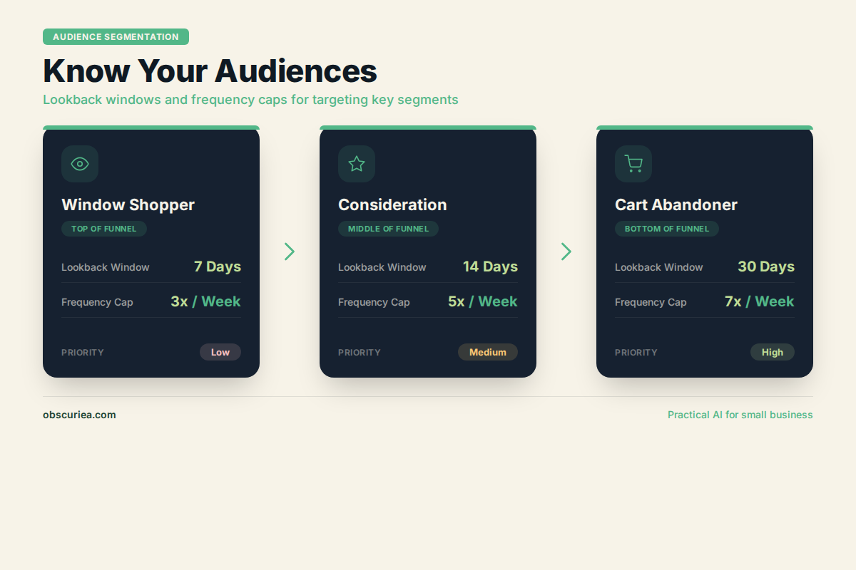Click PRIORITY label in Cart Abandoner card
This screenshot has height=570, width=856.
(x=636, y=353)
